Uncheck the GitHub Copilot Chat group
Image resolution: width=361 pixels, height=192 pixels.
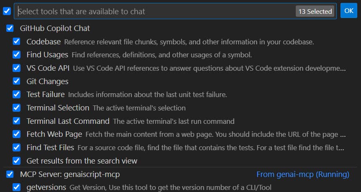(10, 28)
